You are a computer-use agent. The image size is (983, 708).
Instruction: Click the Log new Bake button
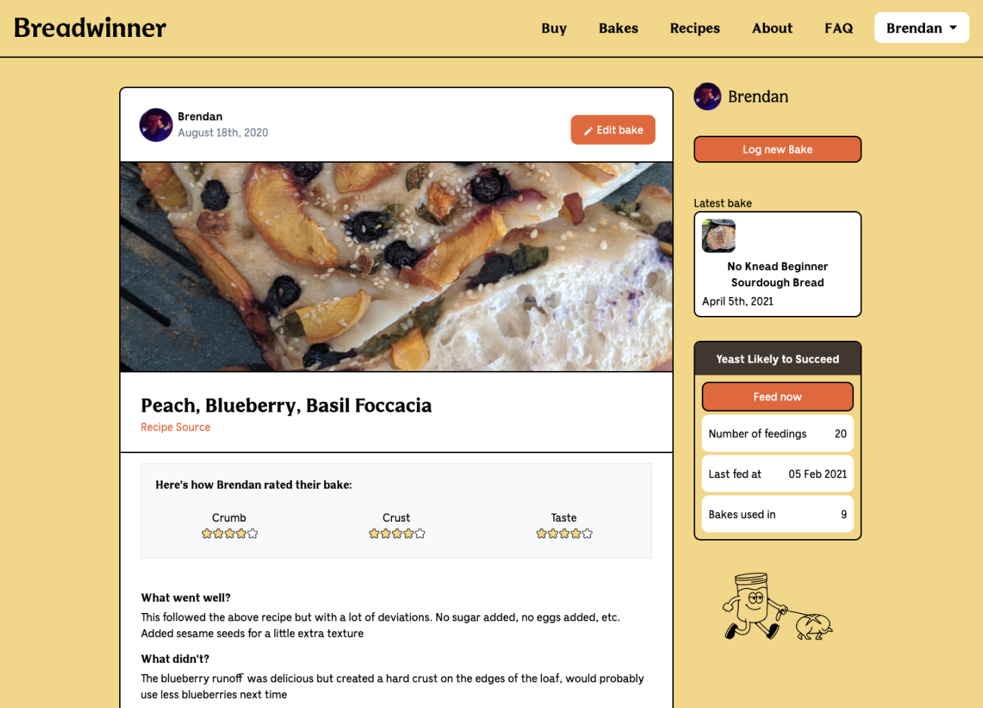[777, 149]
